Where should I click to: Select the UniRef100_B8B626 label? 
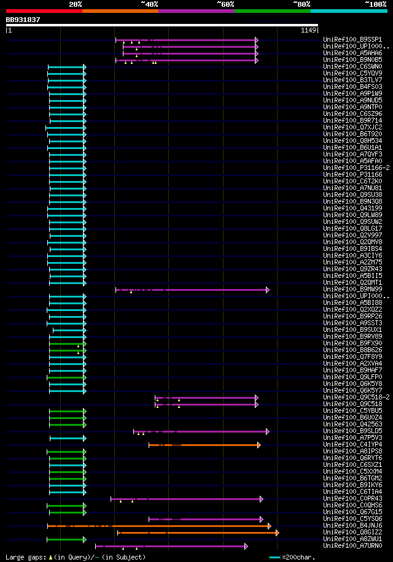(352, 350)
